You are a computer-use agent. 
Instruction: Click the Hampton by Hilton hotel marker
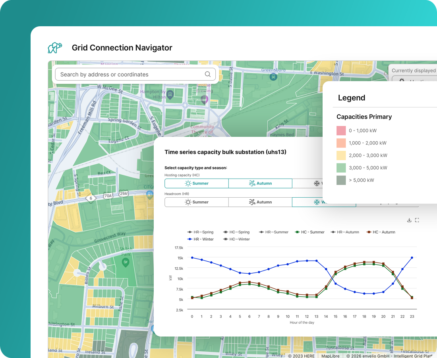coord(170,95)
